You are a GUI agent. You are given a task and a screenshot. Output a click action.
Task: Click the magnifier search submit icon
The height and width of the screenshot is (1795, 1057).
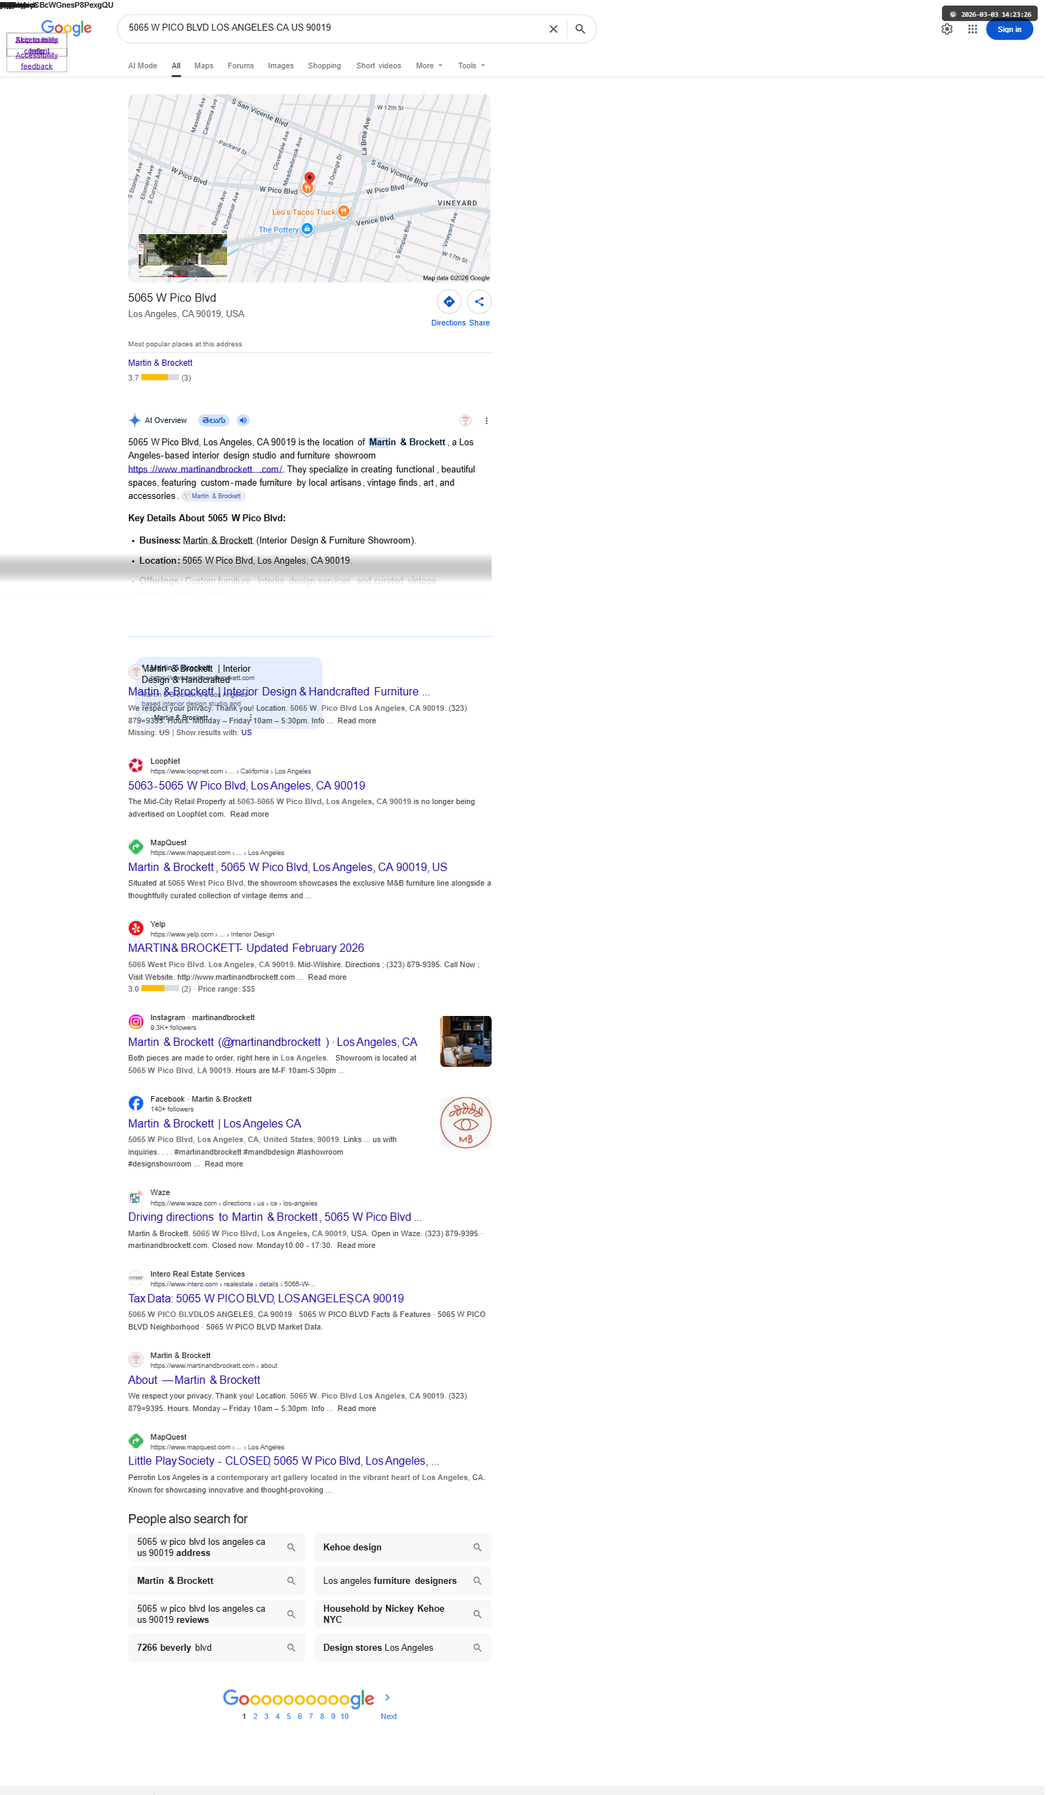click(586, 29)
